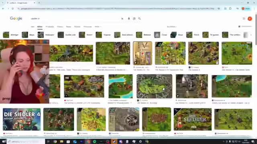Close the current browser tab
The height and width of the screenshot is (144, 257).
click(x=34, y=3)
